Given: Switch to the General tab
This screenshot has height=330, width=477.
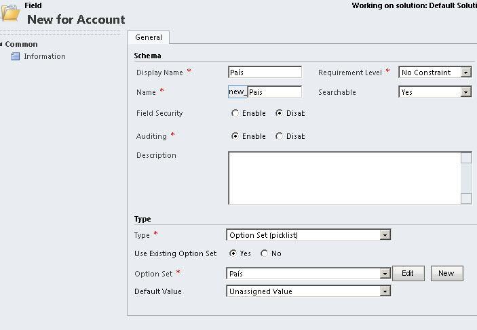Looking at the screenshot, I should 148,38.
